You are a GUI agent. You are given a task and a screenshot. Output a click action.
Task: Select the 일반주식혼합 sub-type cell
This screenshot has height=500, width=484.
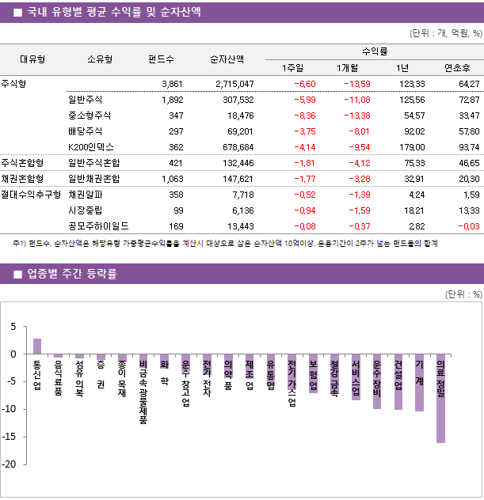pos(93,163)
